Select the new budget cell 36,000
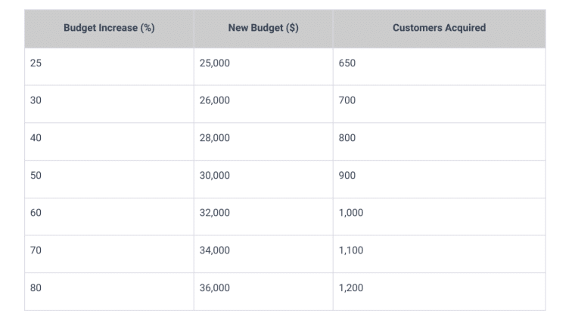 (x=263, y=292)
